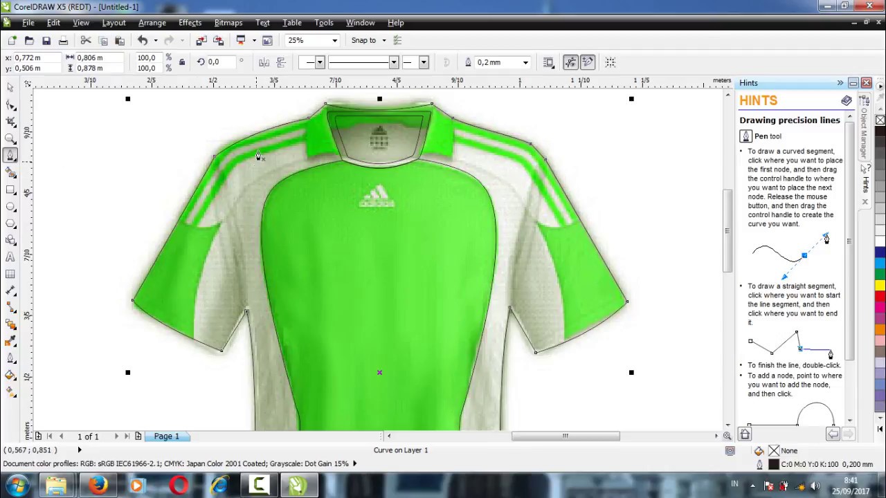Print the document
Viewport: 886px width, 498px height.
click(63, 41)
